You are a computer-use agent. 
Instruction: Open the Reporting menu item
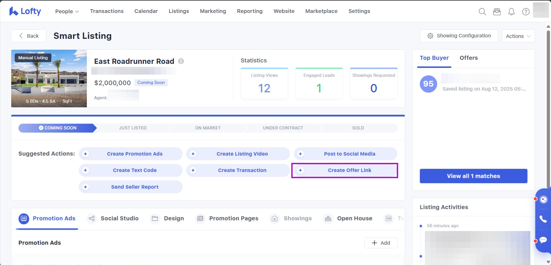pos(250,11)
